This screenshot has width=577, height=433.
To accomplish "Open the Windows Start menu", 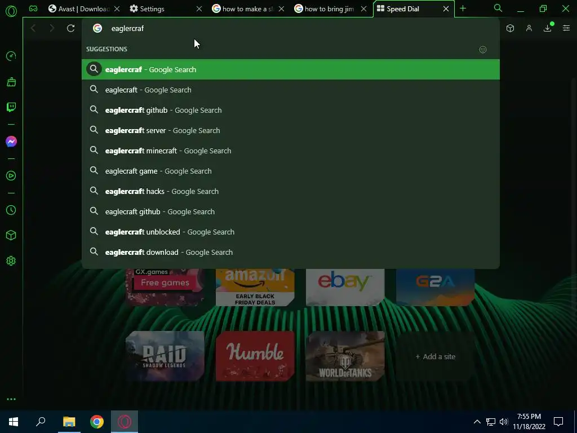I will point(14,422).
